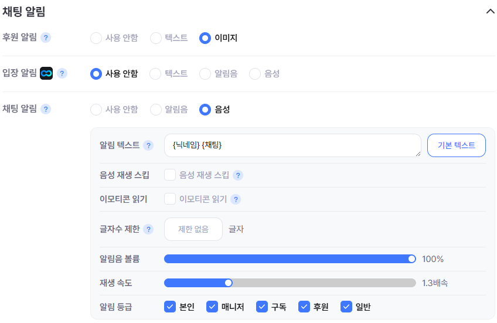Collapse the 채팅 알림 section with the chevron
This screenshot has width=497, height=323.
tap(490, 12)
